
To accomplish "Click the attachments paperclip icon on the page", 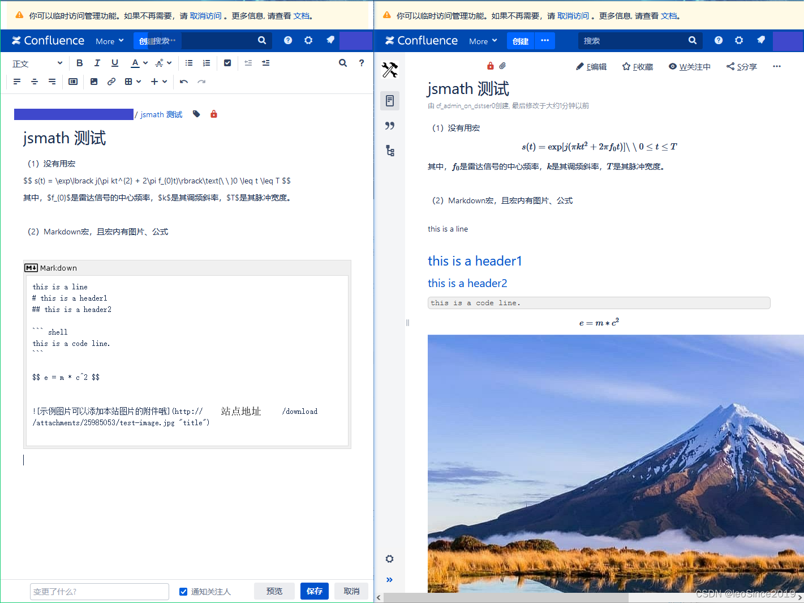I will pyautogui.click(x=503, y=66).
